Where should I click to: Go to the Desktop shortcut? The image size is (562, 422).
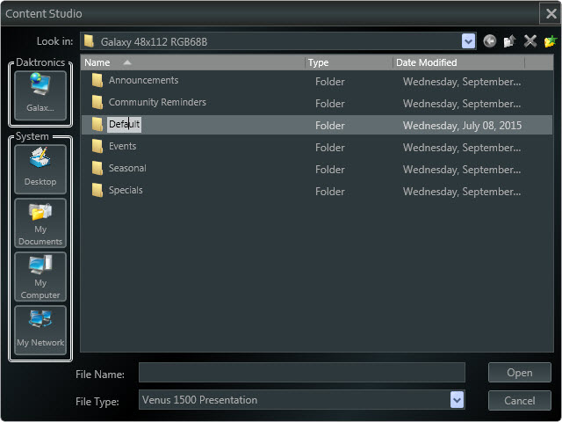[40, 169]
